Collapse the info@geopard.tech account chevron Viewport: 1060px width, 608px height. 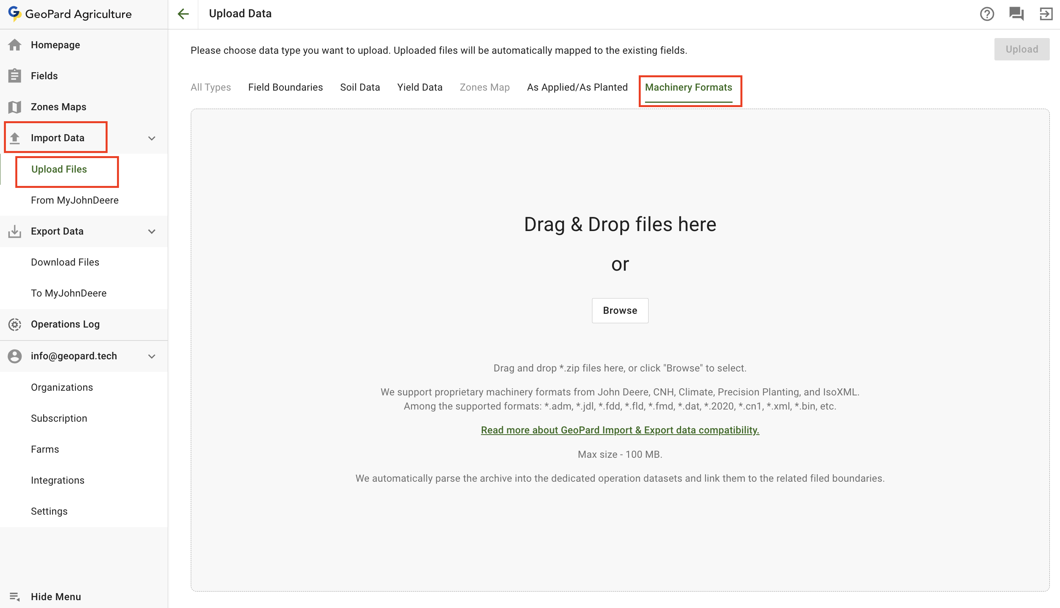pyautogui.click(x=152, y=356)
